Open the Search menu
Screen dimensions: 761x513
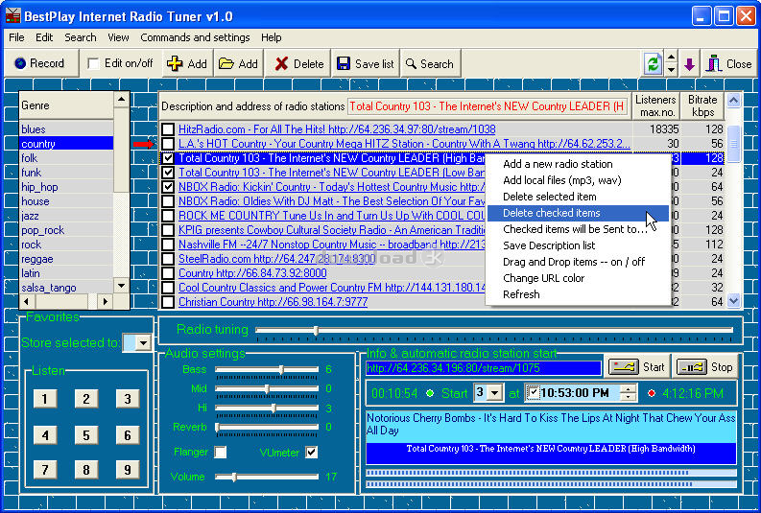click(81, 37)
